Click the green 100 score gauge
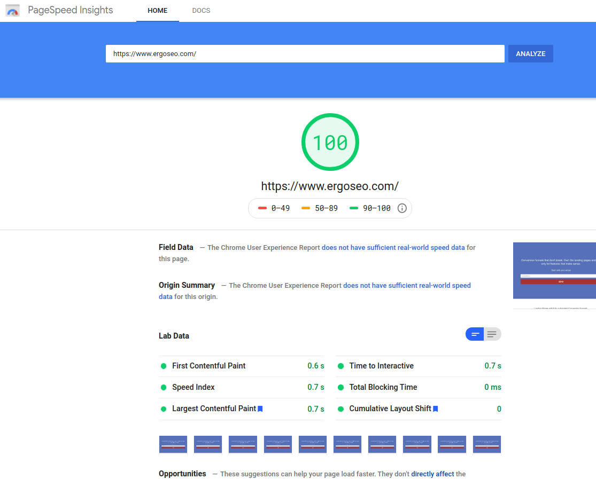This screenshot has width=596, height=479. tap(330, 142)
